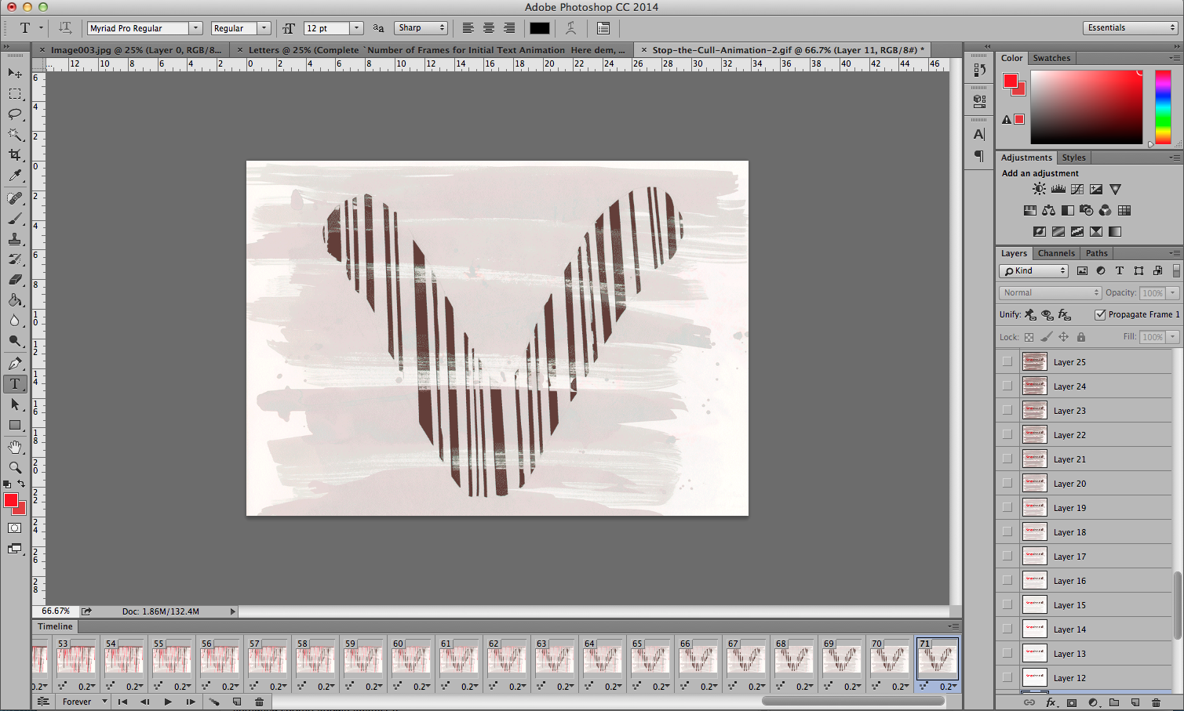Viewport: 1184px width, 711px height.
Task: Open the Essentials workspace dropdown
Action: pyautogui.click(x=1130, y=27)
